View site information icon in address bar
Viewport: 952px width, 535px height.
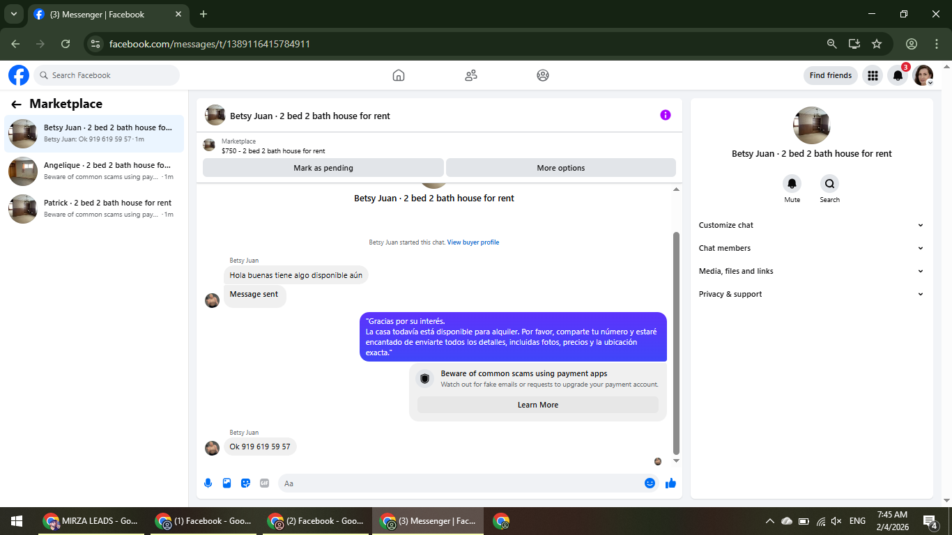pos(95,44)
